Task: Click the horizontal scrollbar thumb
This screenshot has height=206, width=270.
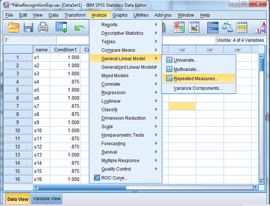Action: pyautogui.click(x=82, y=187)
